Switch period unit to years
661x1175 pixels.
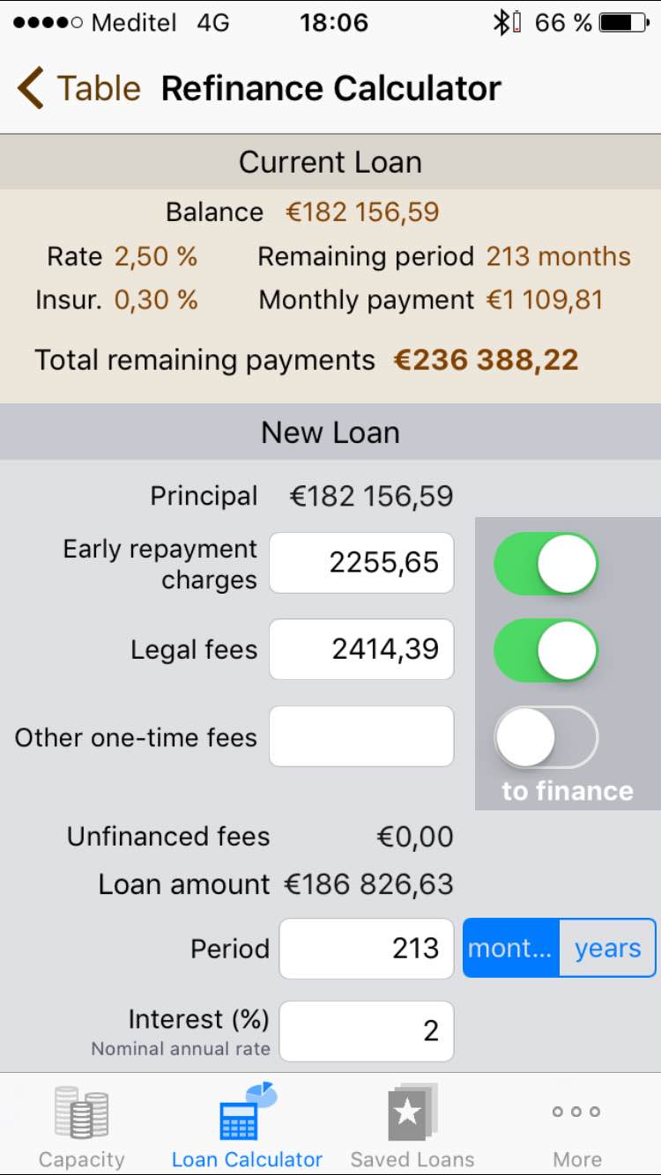point(608,949)
